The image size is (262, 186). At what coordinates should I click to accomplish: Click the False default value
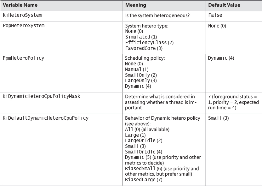coord(215,15)
